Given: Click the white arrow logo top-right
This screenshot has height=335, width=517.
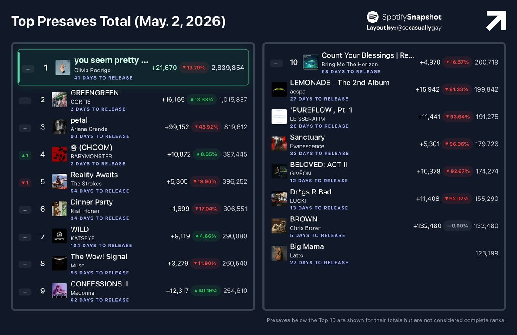Looking at the screenshot, I should tap(496, 21).
